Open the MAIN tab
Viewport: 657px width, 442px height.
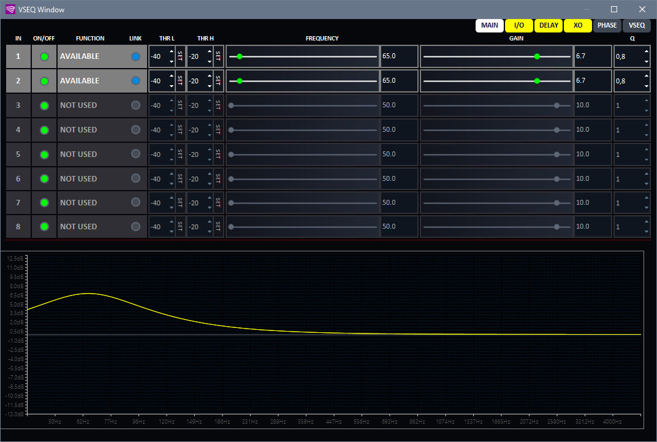point(490,26)
